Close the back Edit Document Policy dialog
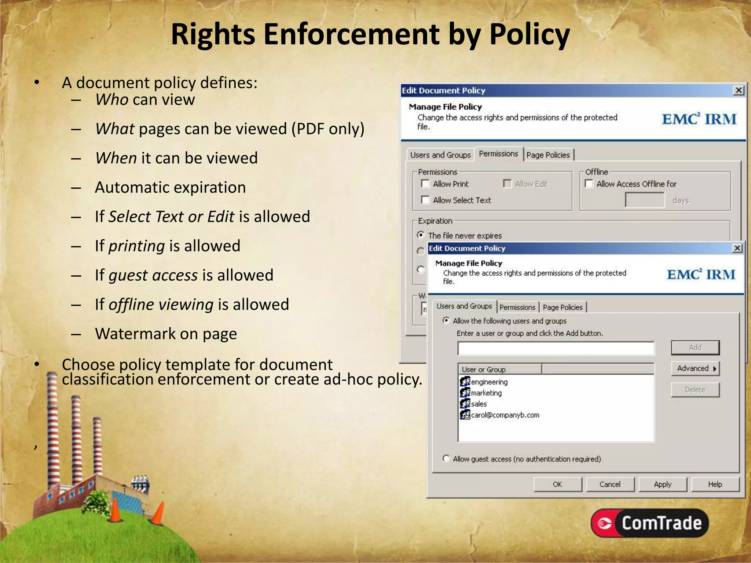Viewport: 751px width, 563px height. coord(739,90)
